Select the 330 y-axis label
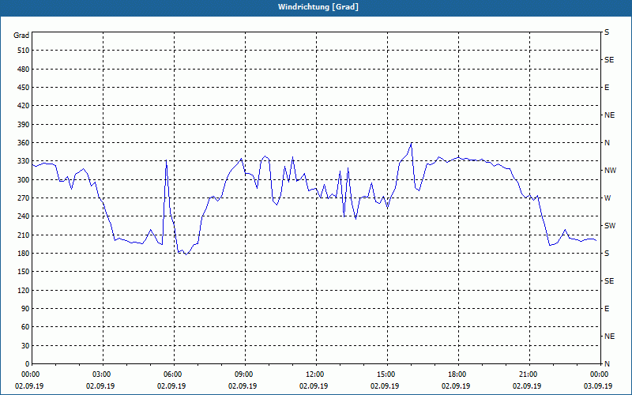 [24, 161]
